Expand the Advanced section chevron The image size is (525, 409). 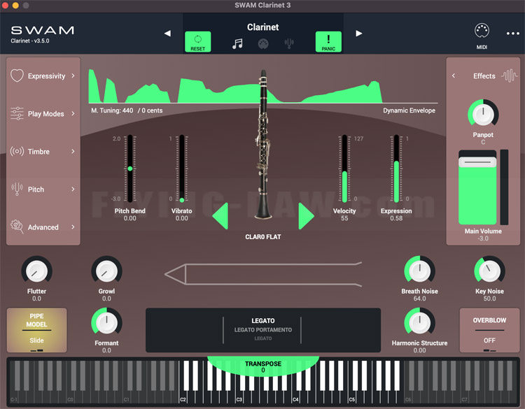coord(73,227)
